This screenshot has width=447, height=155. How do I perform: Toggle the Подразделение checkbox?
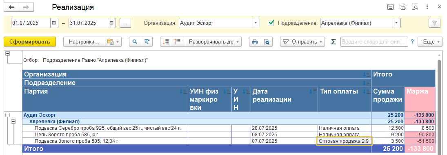[x=271, y=23]
